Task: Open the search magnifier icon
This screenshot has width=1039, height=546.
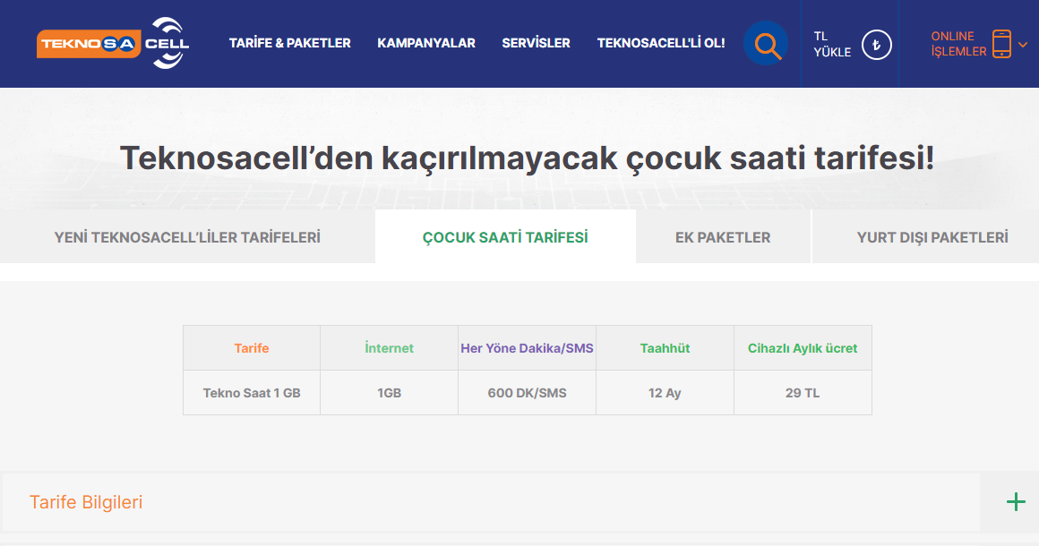Action: [765, 44]
